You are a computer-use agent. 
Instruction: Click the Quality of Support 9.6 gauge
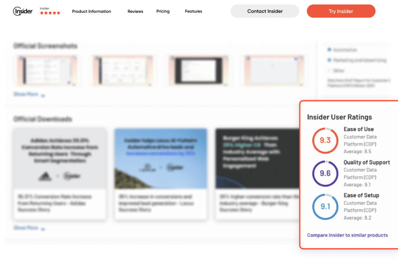tap(325, 173)
